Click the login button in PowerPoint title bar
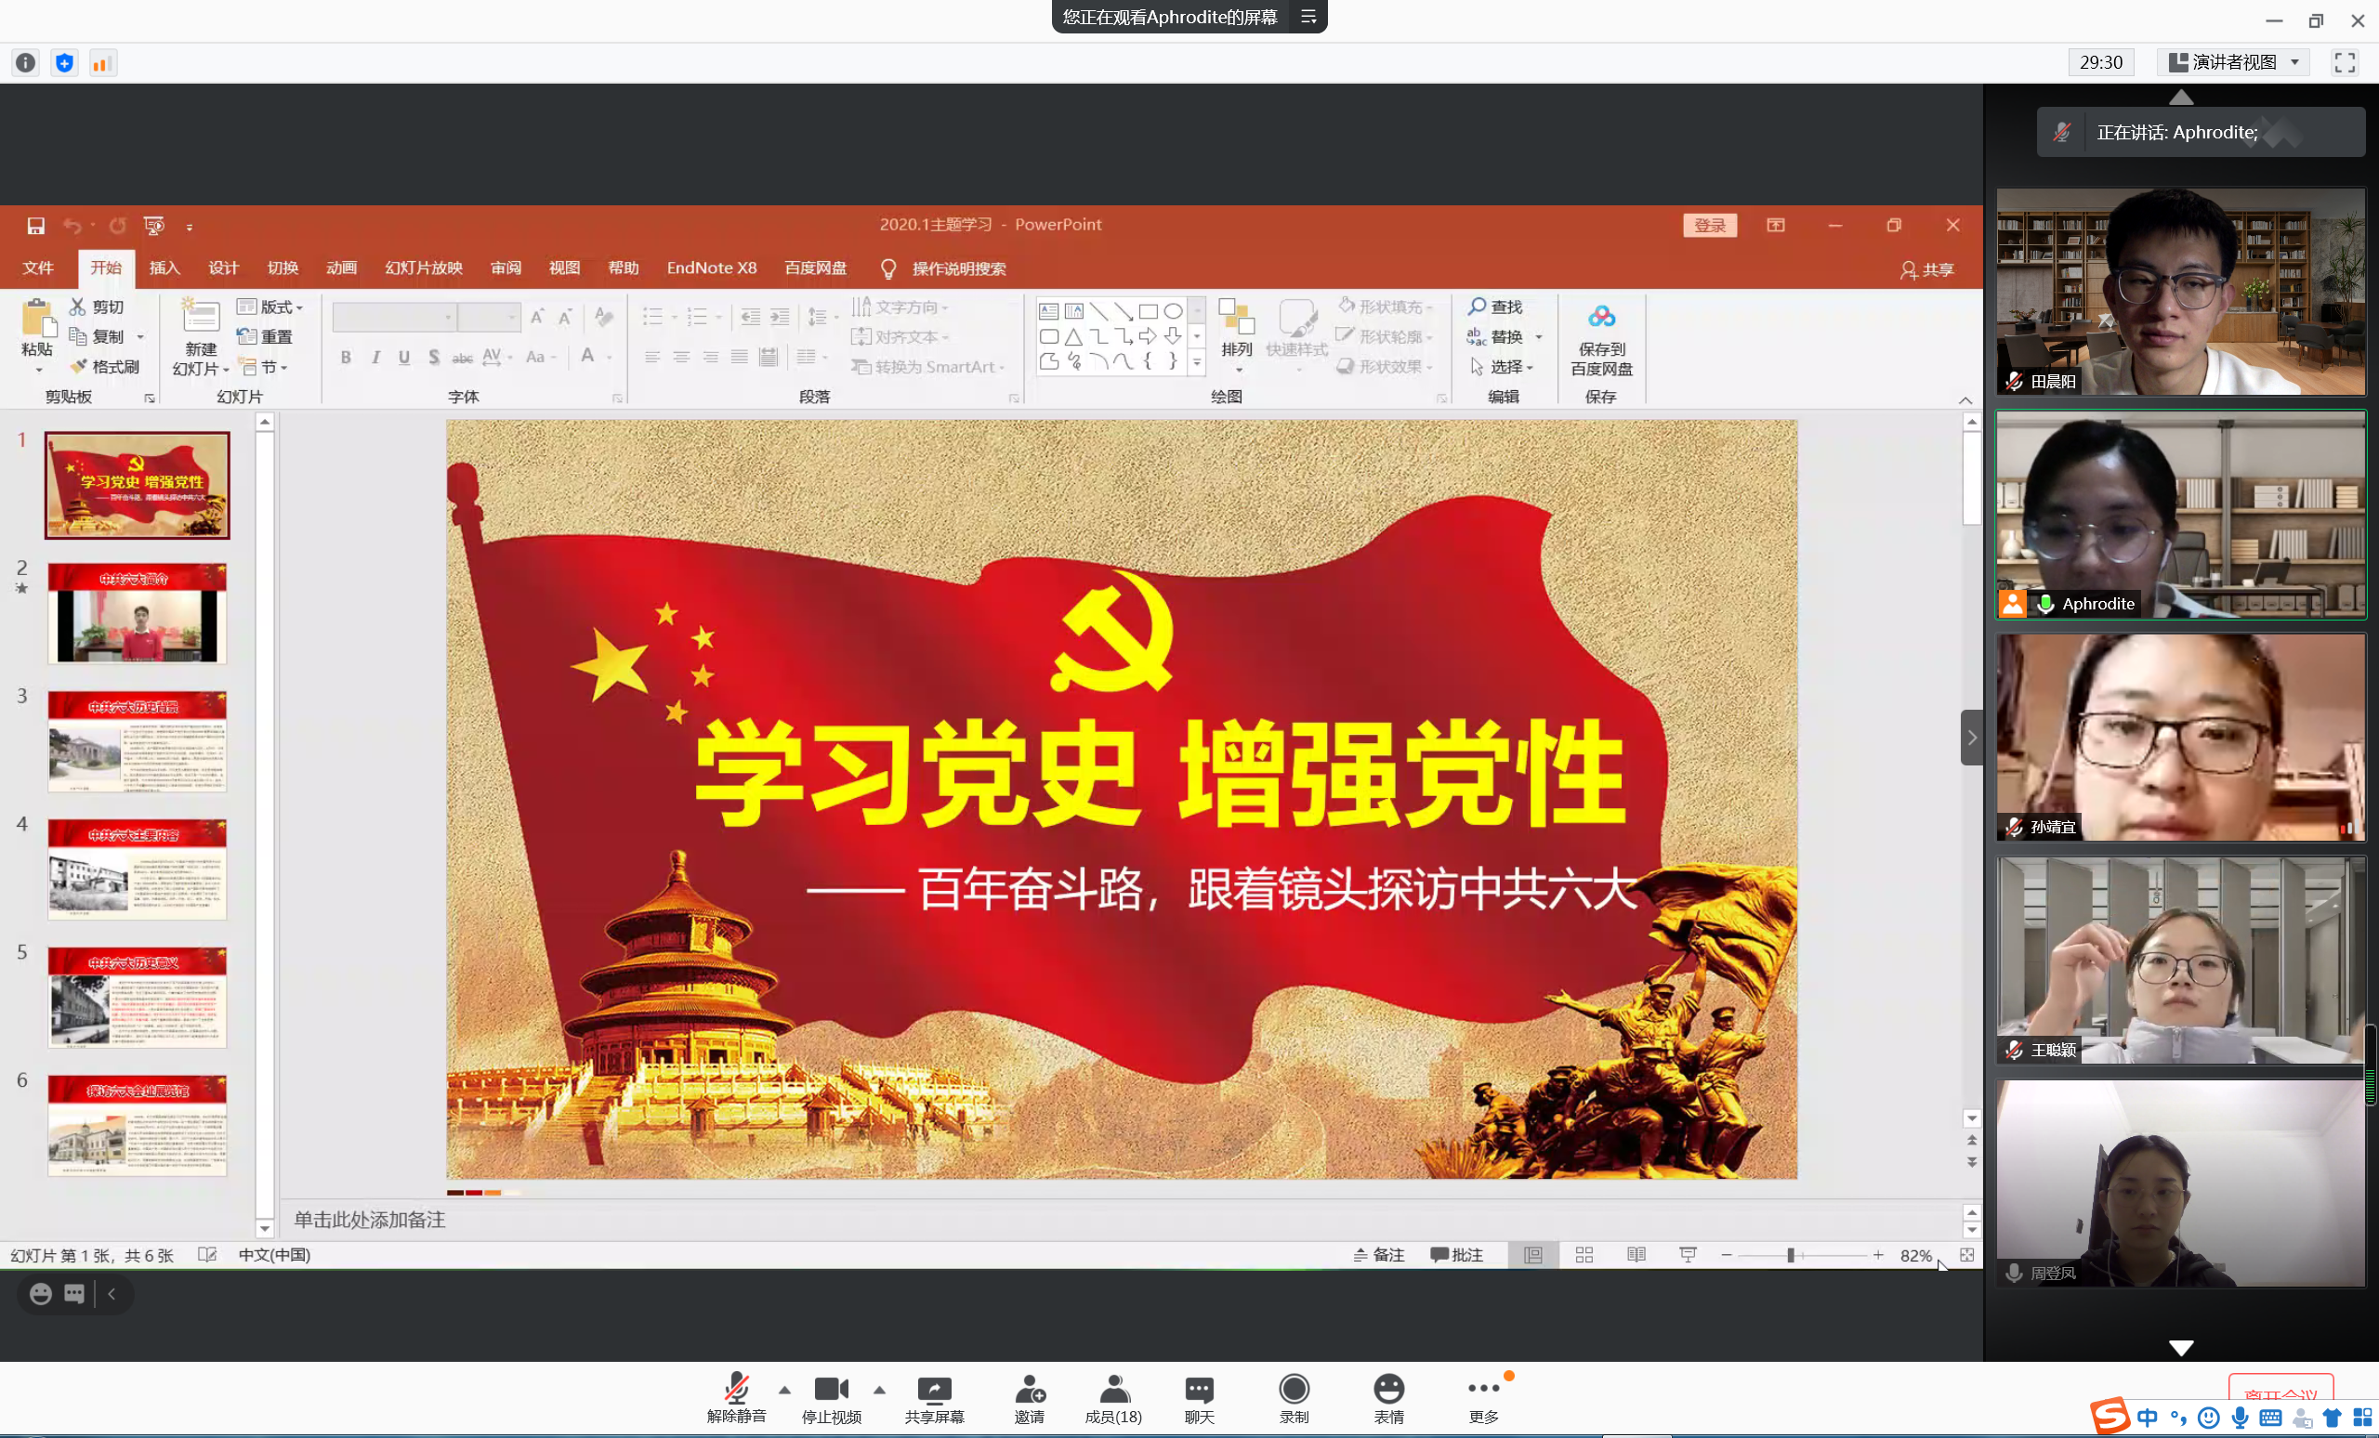The width and height of the screenshot is (2379, 1438). click(x=1710, y=225)
